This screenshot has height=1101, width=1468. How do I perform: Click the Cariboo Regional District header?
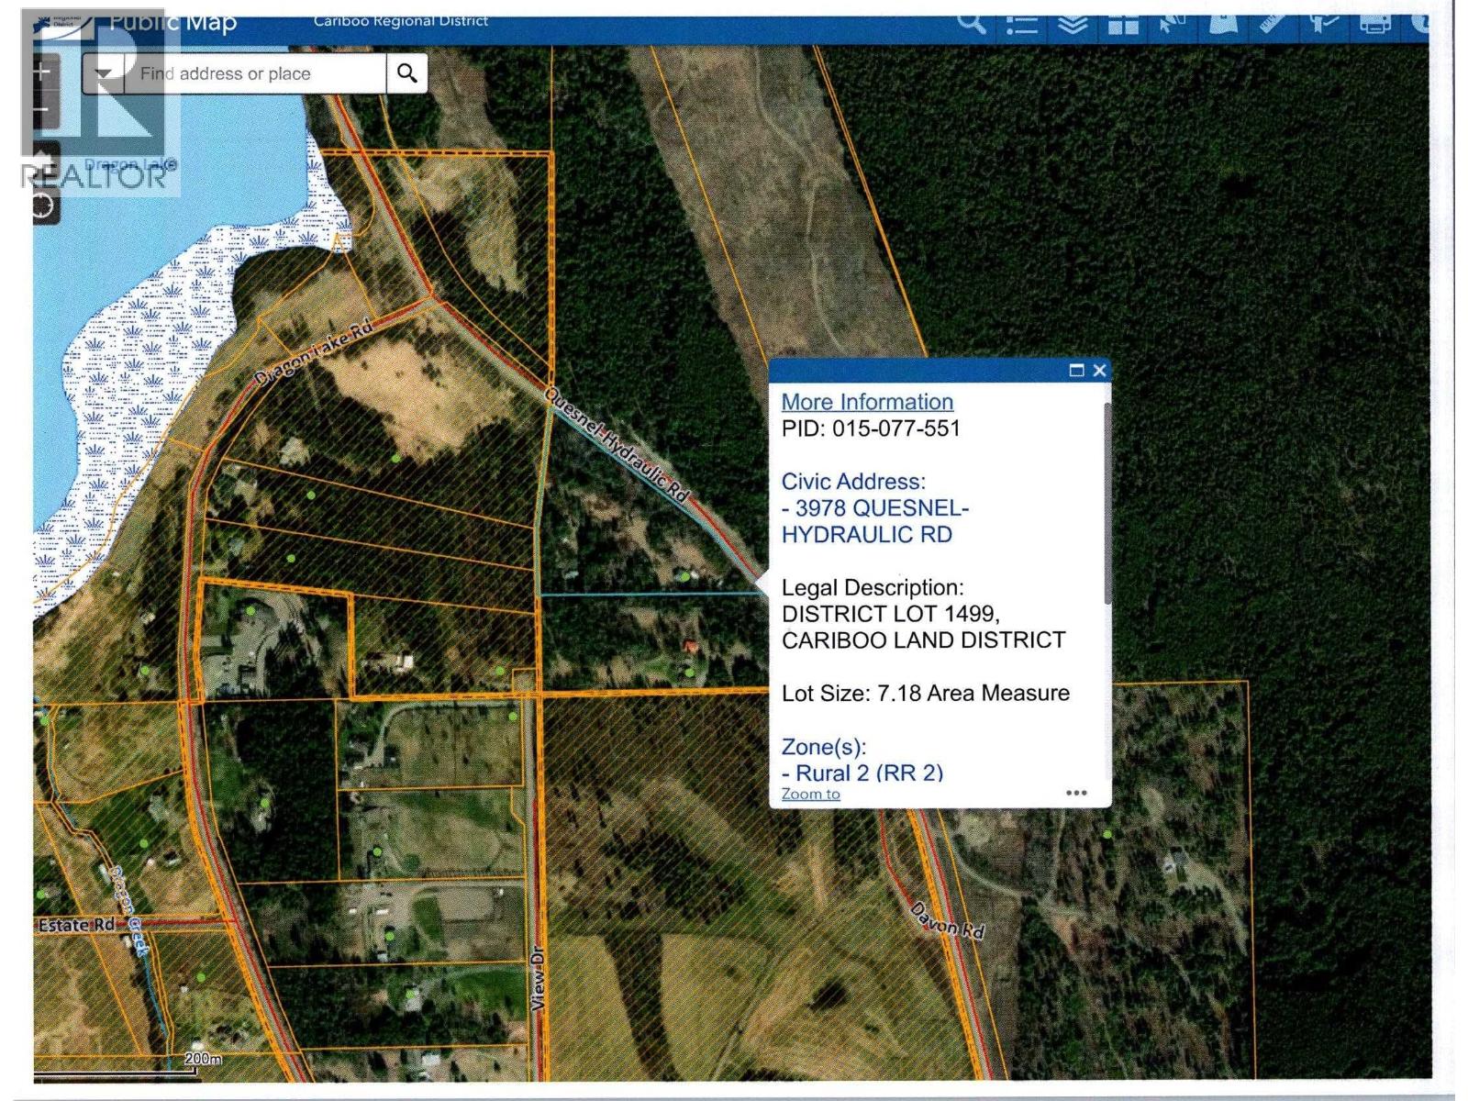[x=401, y=18]
